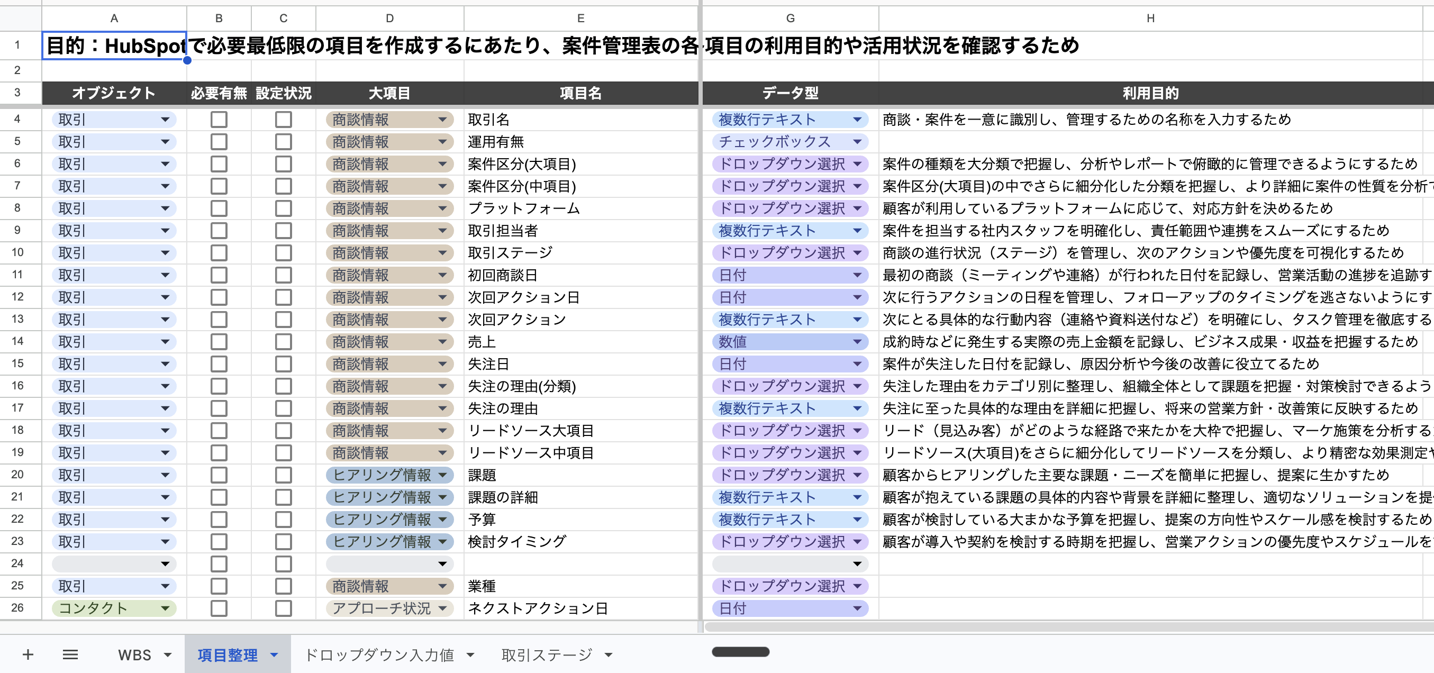1434x673 pixels.
Task: Select the title cell starting with 目的：HubSpot
Action: 114,46
